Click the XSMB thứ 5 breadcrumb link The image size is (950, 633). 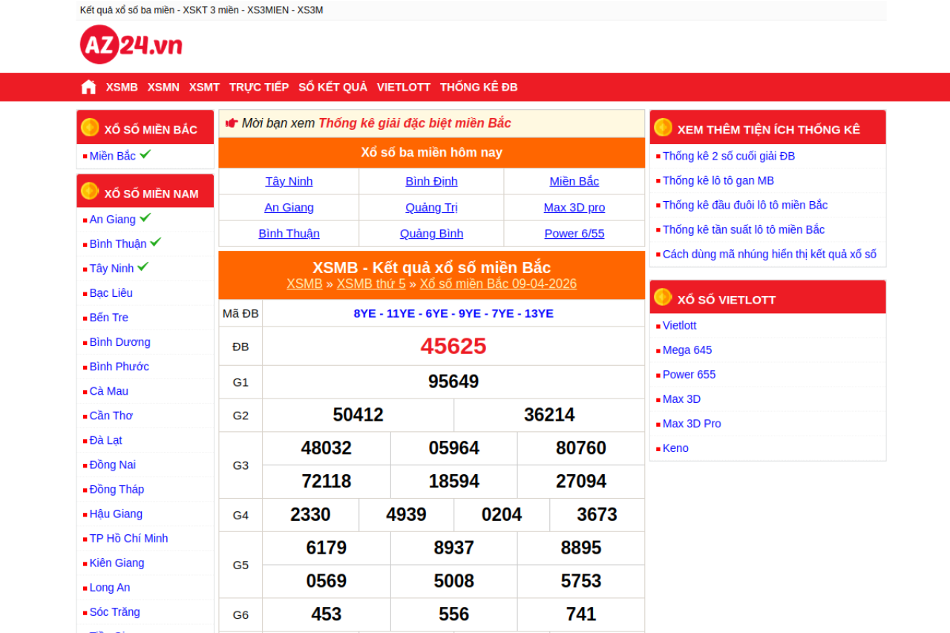371,283
